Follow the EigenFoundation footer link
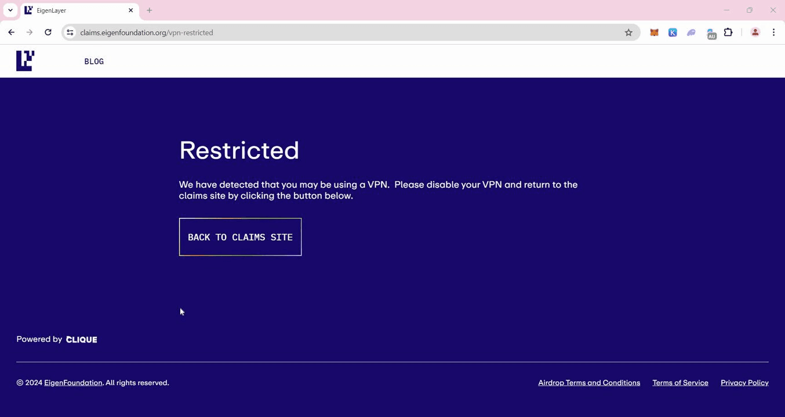The height and width of the screenshot is (417, 785). (73, 383)
